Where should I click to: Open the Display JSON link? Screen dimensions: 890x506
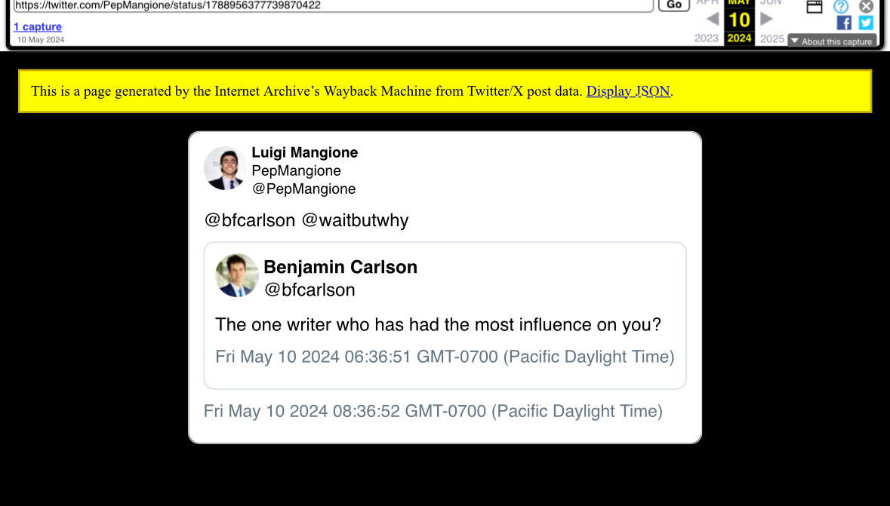point(628,90)
